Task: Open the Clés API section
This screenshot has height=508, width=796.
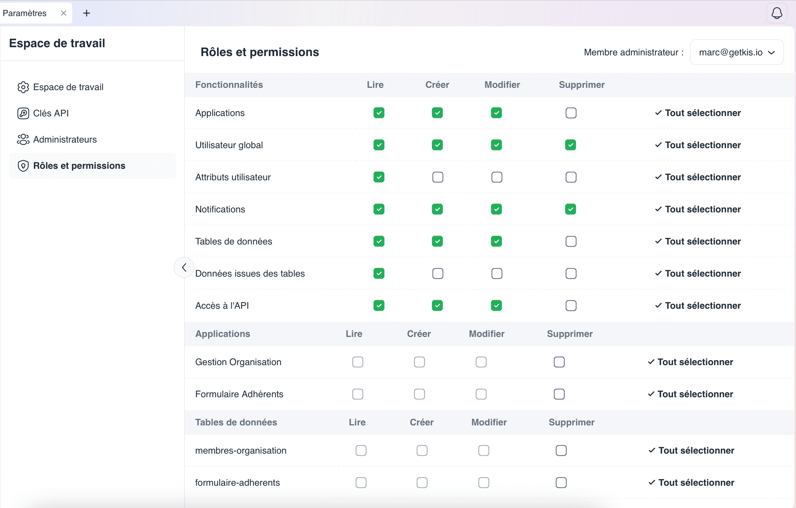Action: pos(93,113)
